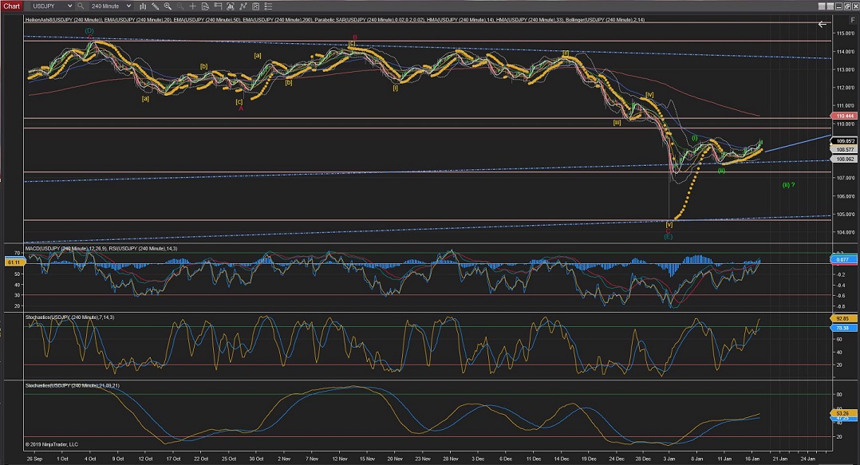
Task: Click the 53.26 slow stochastics marker
Action: [x=844, y=413]
